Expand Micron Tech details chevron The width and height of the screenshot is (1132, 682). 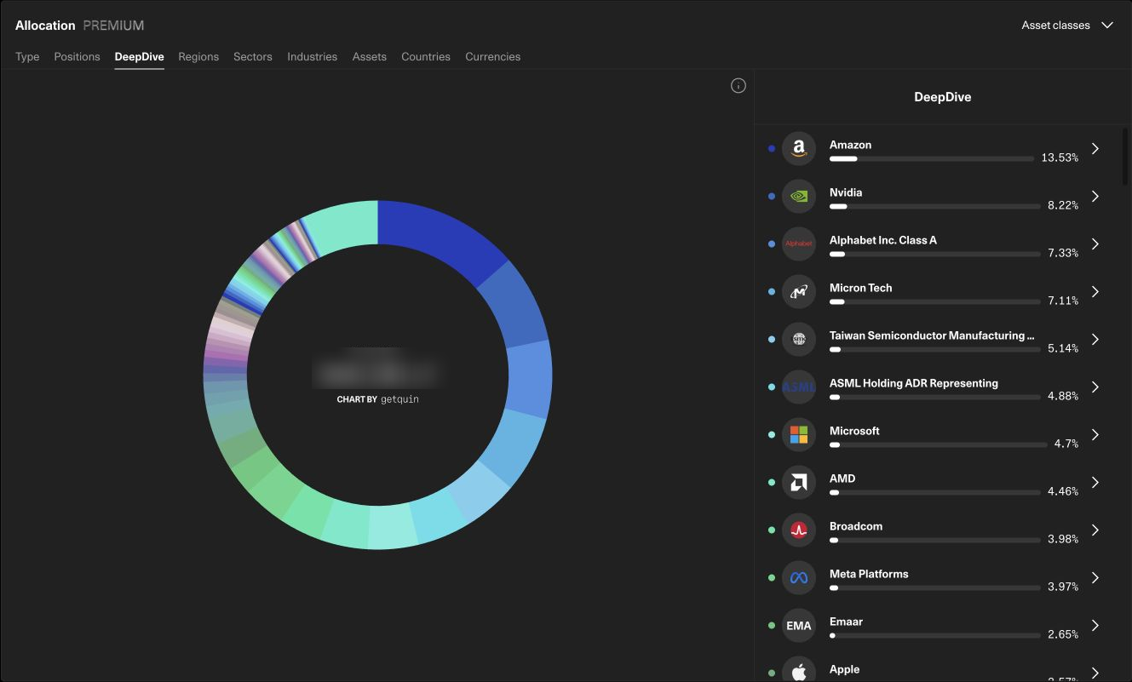(1095, 292)
